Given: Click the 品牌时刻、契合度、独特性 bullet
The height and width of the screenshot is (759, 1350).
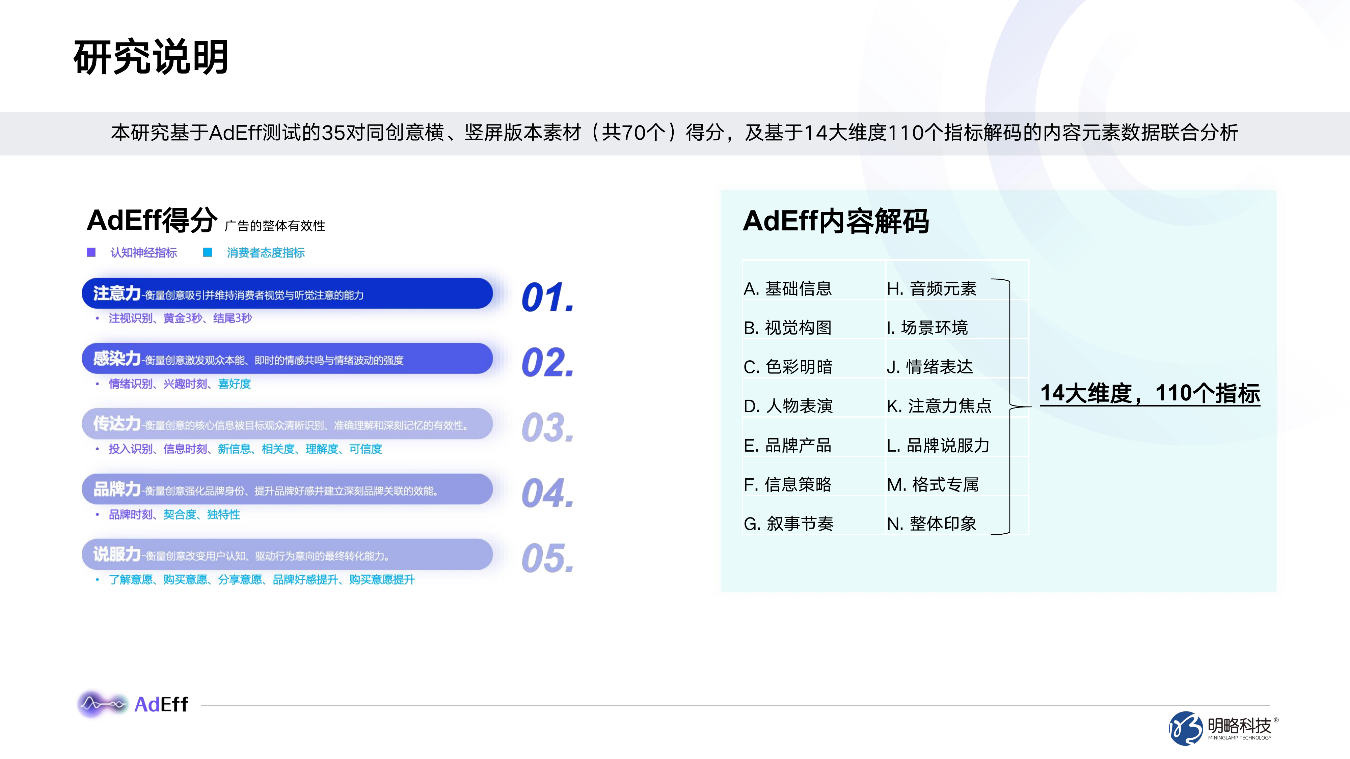Looking at the screenshot, I should [x=174, y=514].
